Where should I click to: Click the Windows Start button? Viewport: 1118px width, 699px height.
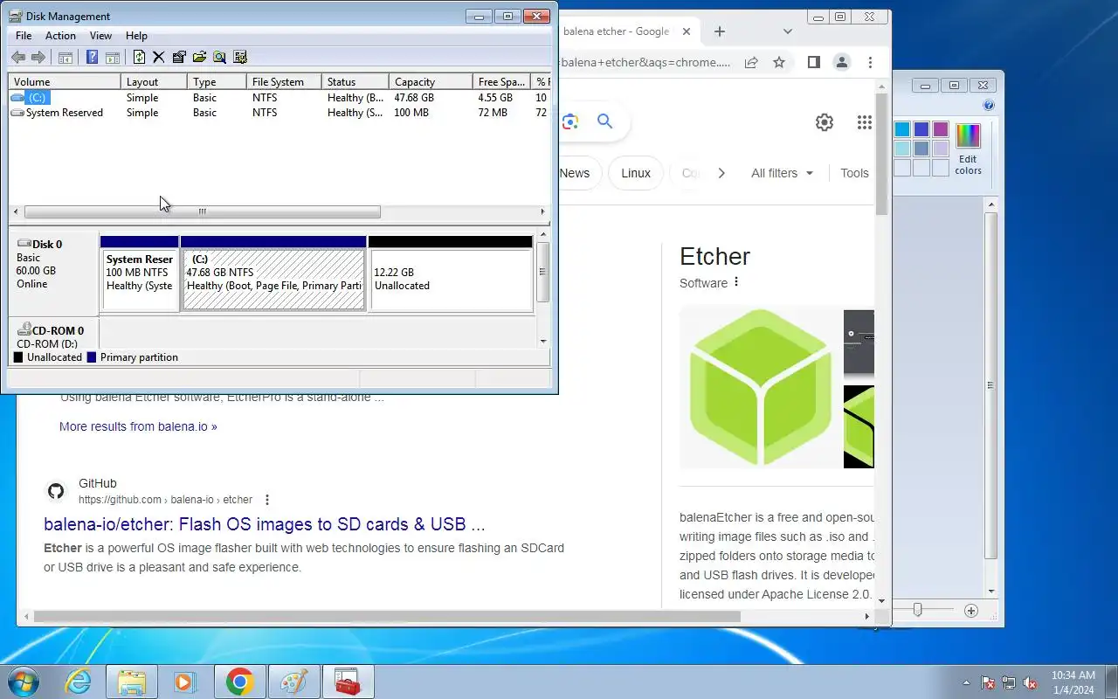pos(23,682)
